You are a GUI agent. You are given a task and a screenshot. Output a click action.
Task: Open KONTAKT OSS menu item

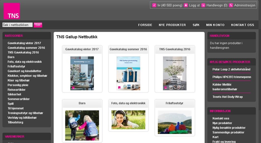pyautogui.click(x=243, y=25)
